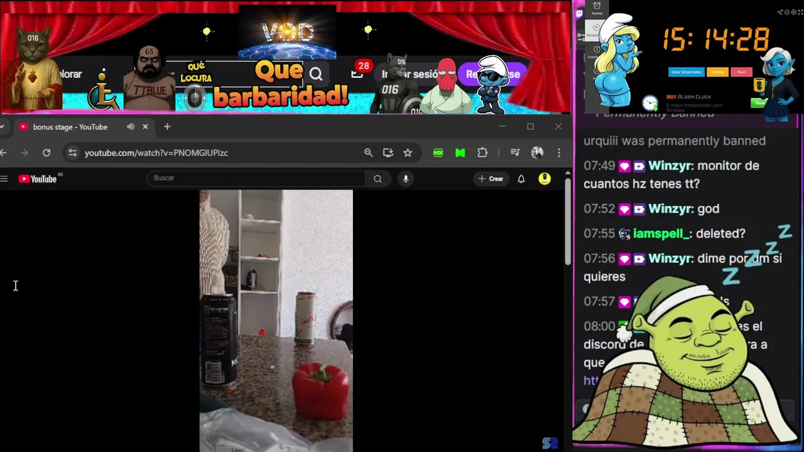
Task: Start voice search with the microphone icon
Action: point(406,179)
